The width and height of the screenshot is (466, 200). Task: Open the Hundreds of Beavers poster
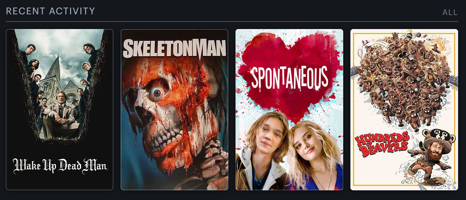tap(404, 109)
